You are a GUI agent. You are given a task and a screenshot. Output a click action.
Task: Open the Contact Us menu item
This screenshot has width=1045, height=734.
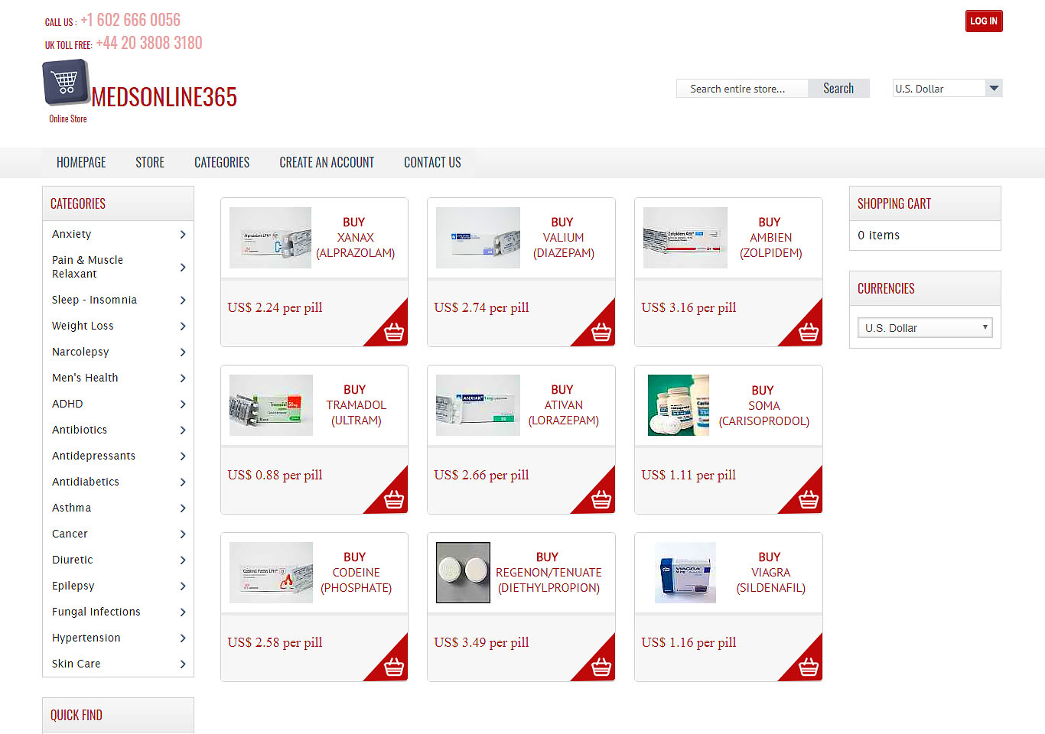tap(432, 163)
